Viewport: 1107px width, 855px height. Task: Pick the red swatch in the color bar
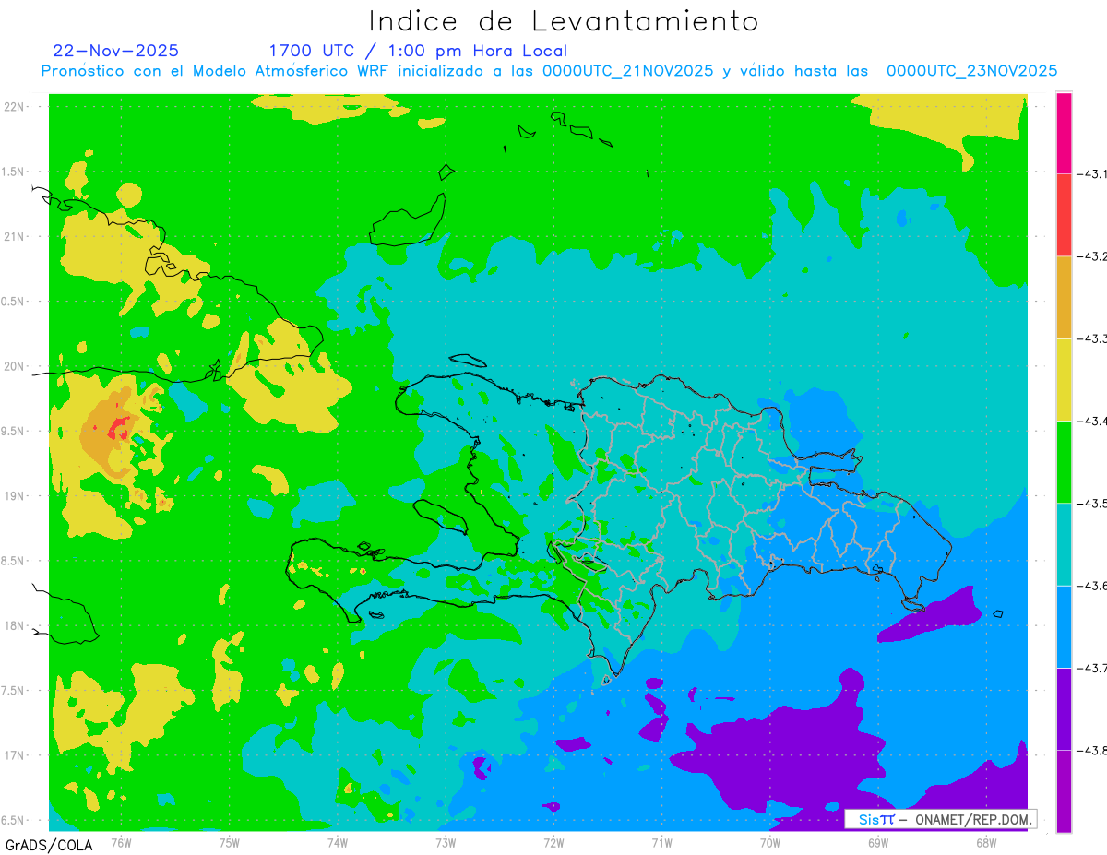point(1064,215)
